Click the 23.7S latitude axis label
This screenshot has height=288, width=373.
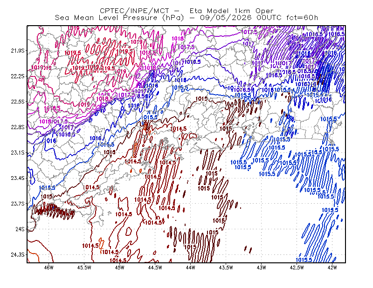click(18, 204)
